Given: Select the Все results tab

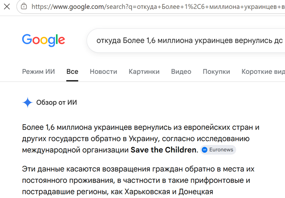Looking at the screenshot, I should click(x=72, y=72).
